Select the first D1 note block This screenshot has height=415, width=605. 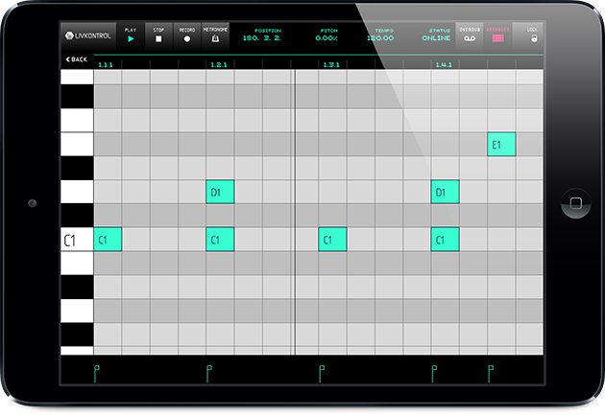point(220,192)
